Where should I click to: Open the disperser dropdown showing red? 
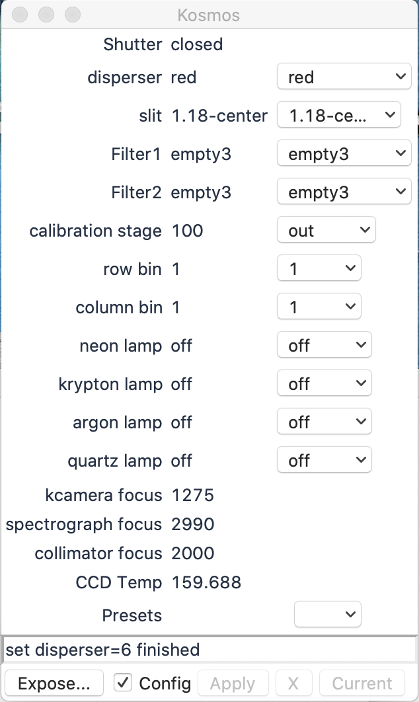point(344,77)
